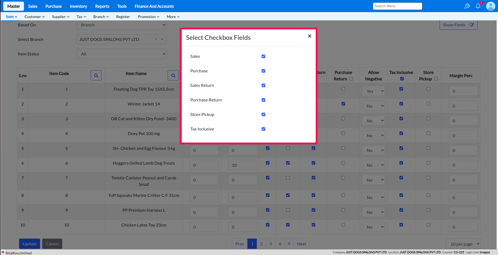The image size is (498, 255).
Task: Click the Update button
Action: click(x=30, y=244)
